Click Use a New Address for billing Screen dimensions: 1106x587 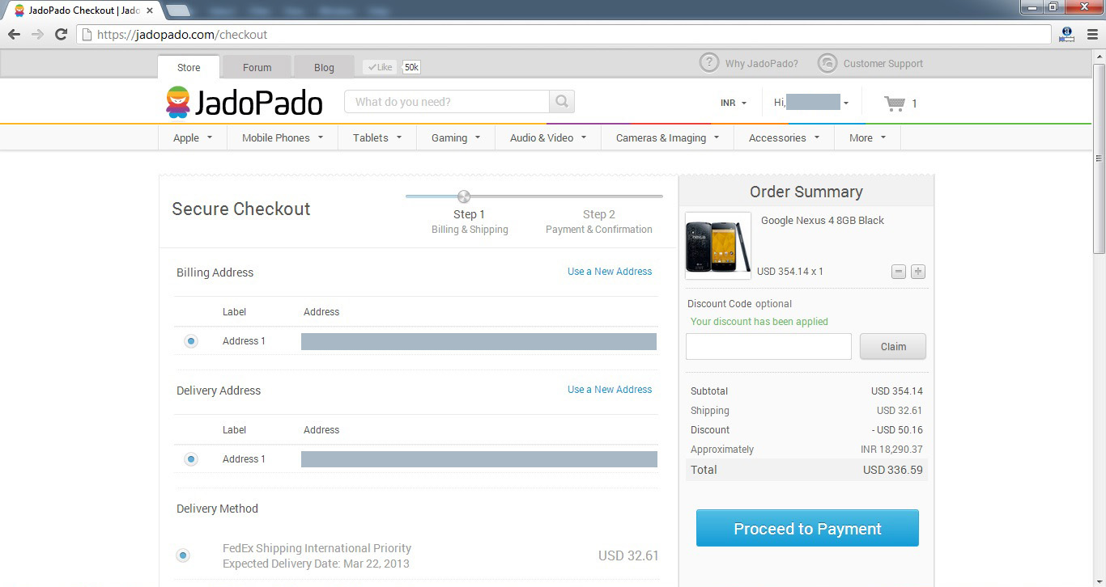click(x=610, y=272)
